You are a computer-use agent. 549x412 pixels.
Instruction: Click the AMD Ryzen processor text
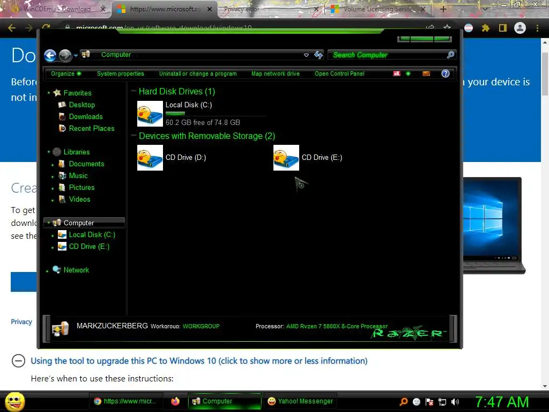337,326
